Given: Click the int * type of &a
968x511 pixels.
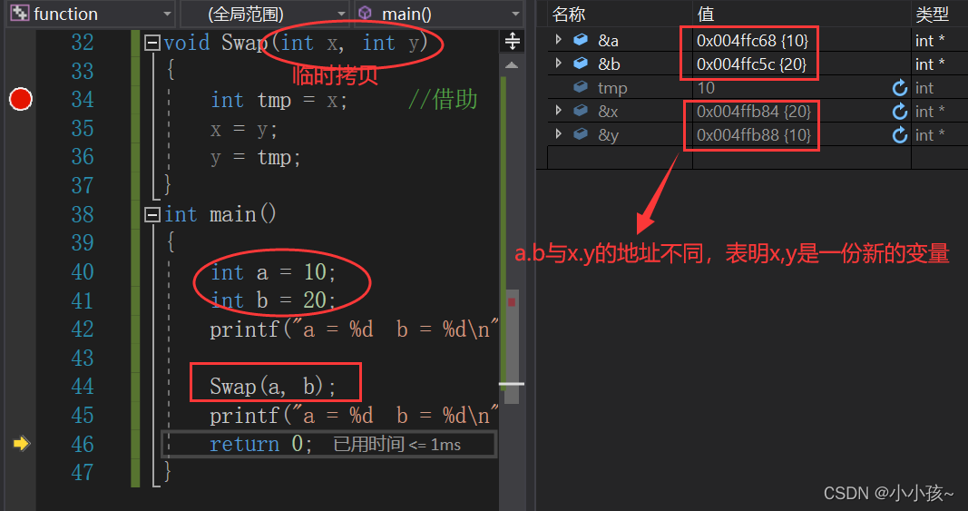Looking at the screenshot, I should tap(930, 41).
